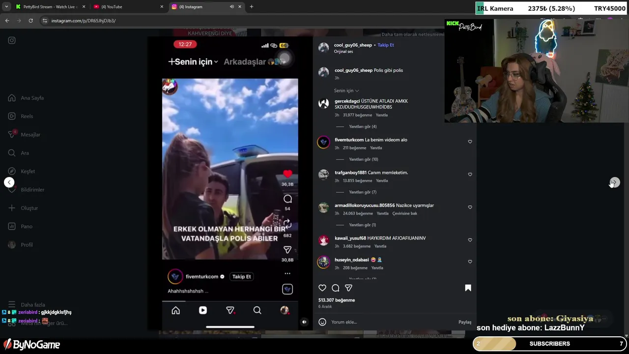Viewport: 629px width, 354px height.
Task: Expand the Daha fazla menu
Action: [27, 305]
